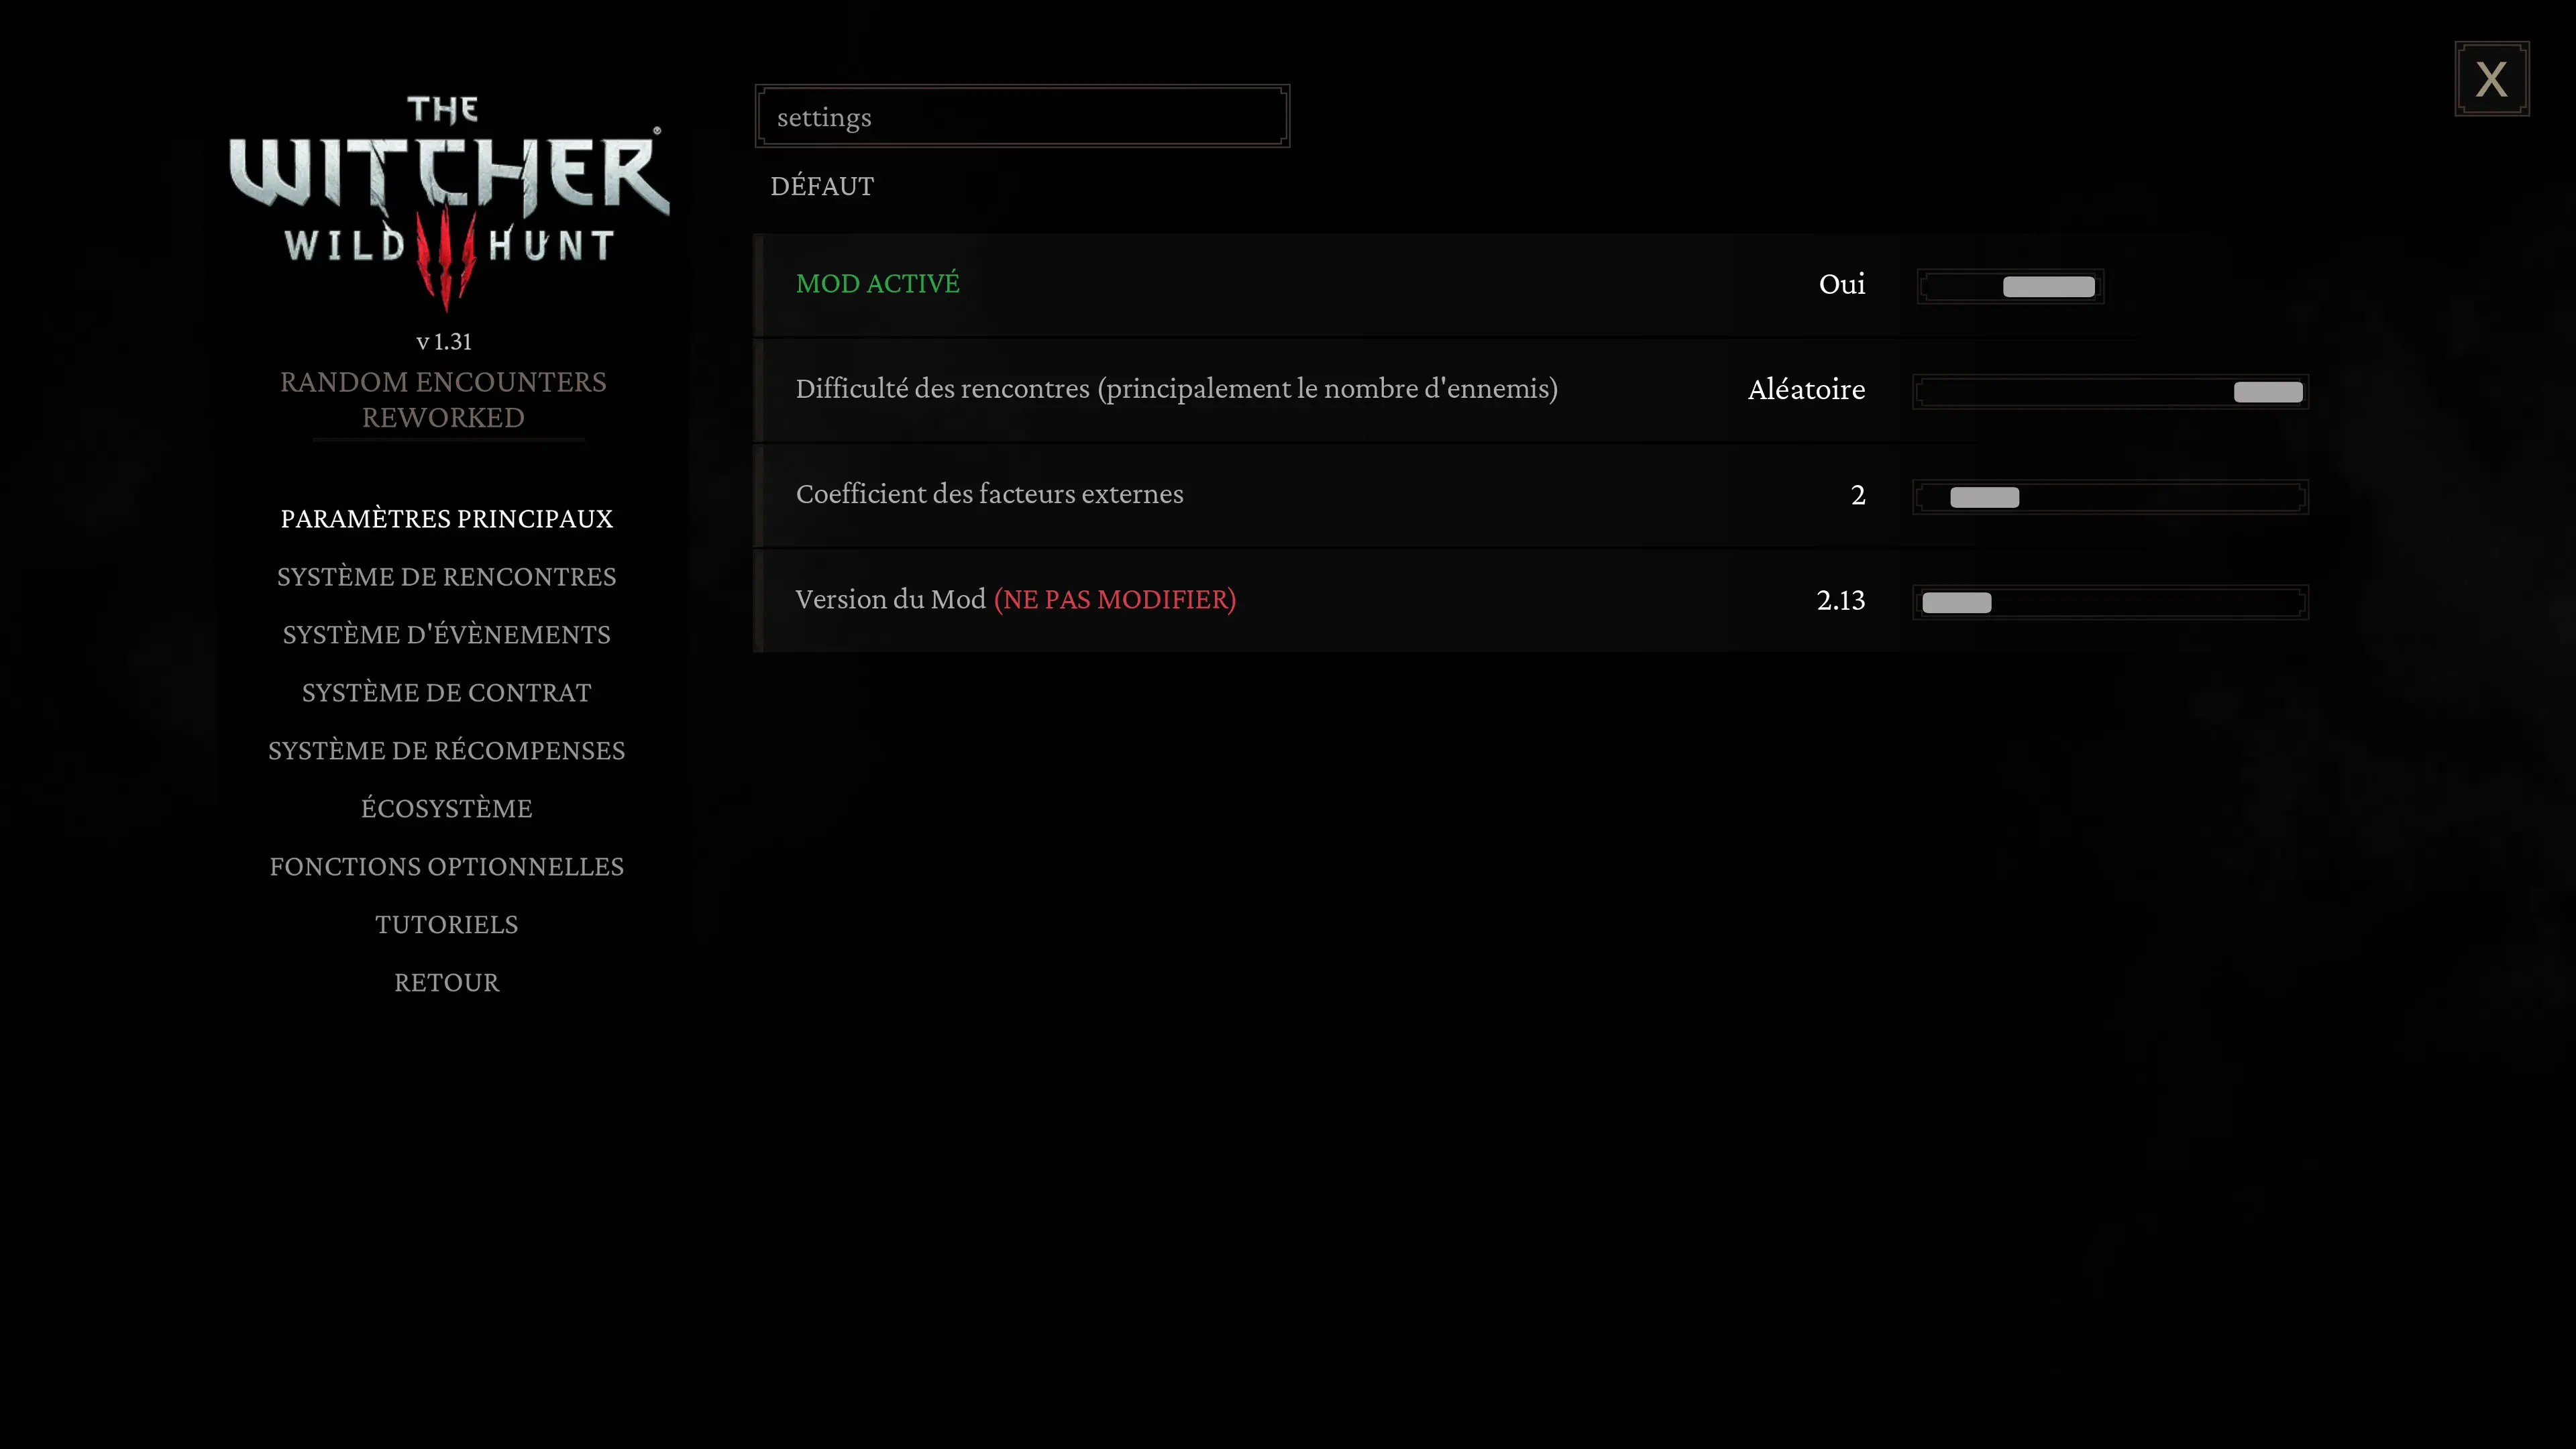Go back with RETOUR
This screenshot has height=1449, width=2576.
pos(446,983)
